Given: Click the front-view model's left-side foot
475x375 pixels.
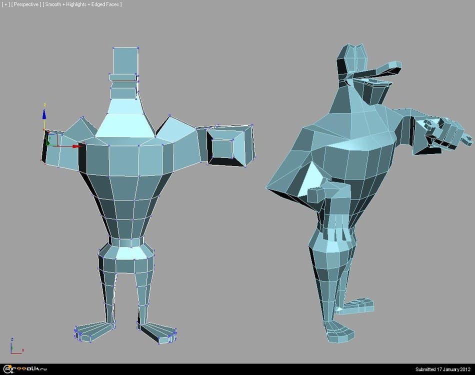Looking at the screenshot, I should 94,331.
